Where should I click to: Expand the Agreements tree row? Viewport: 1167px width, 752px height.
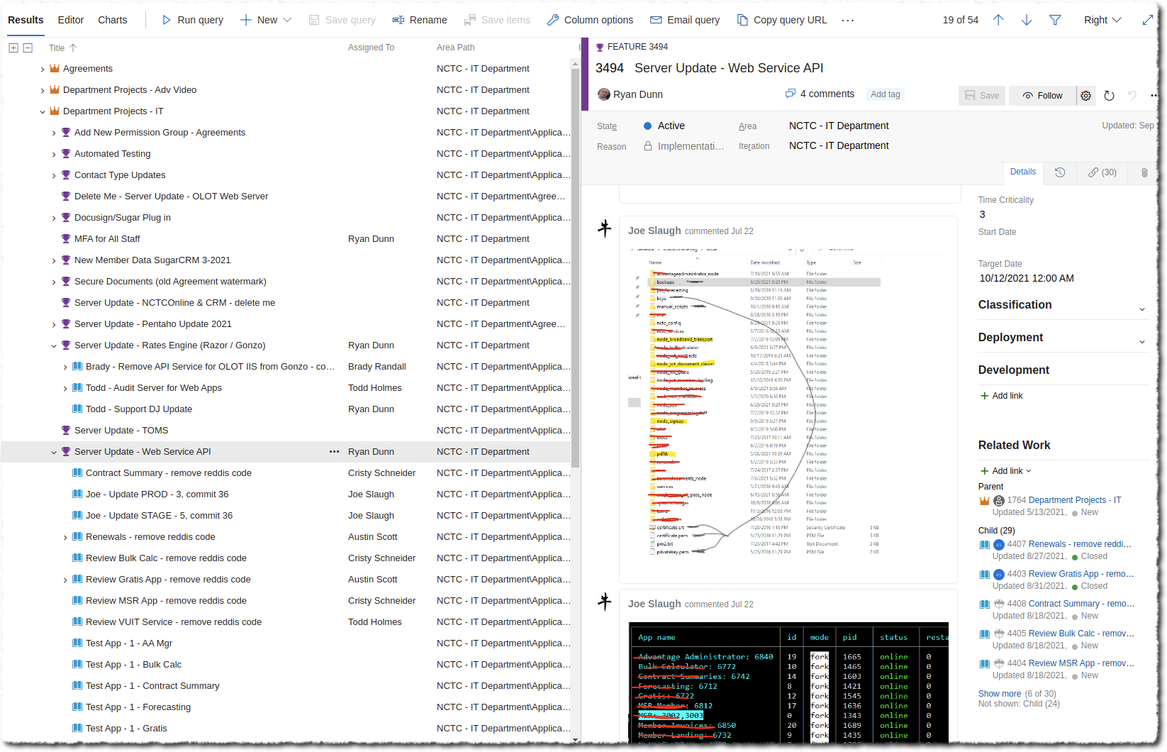click(43, 69)
